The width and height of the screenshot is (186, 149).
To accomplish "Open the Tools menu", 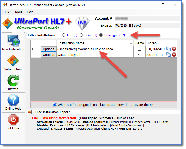I will pos(18,12).
